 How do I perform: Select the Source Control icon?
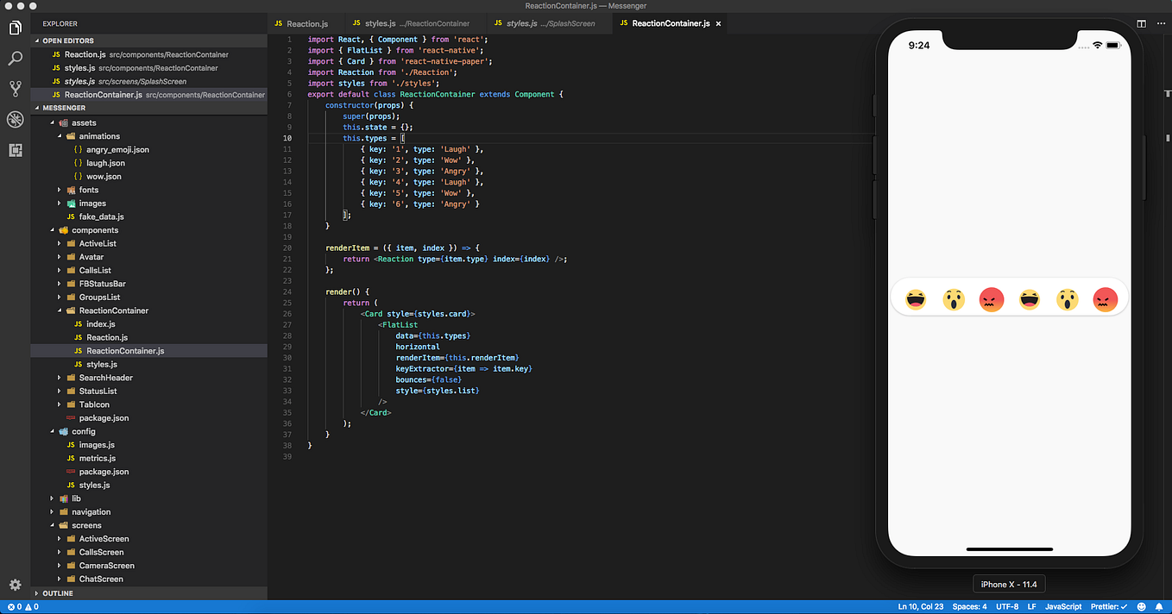(14, 89)
